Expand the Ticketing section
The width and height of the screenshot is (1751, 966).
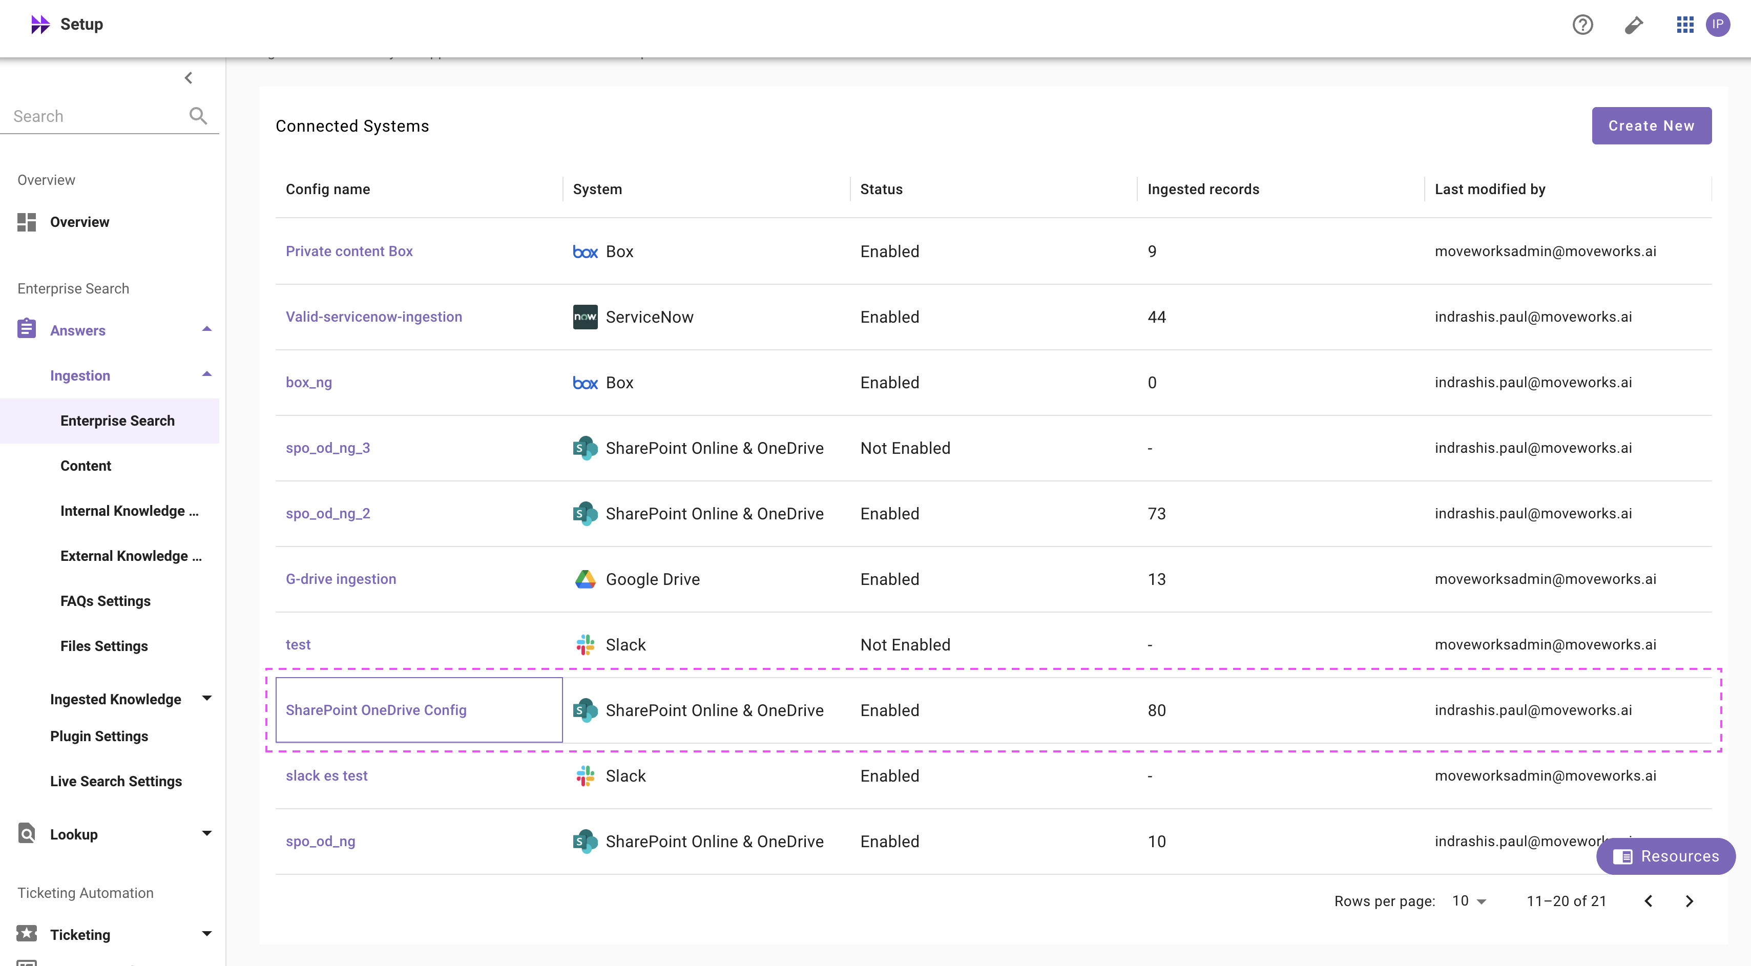pos(206,934)
